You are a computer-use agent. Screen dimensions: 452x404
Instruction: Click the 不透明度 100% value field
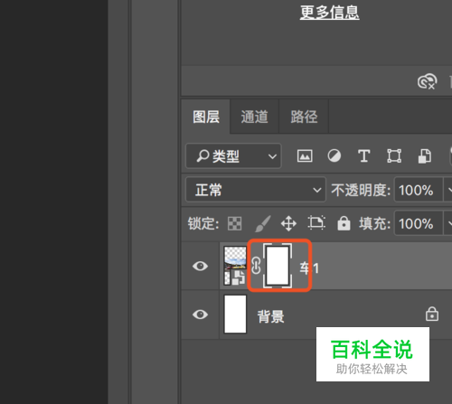click(x=419, y=190)
